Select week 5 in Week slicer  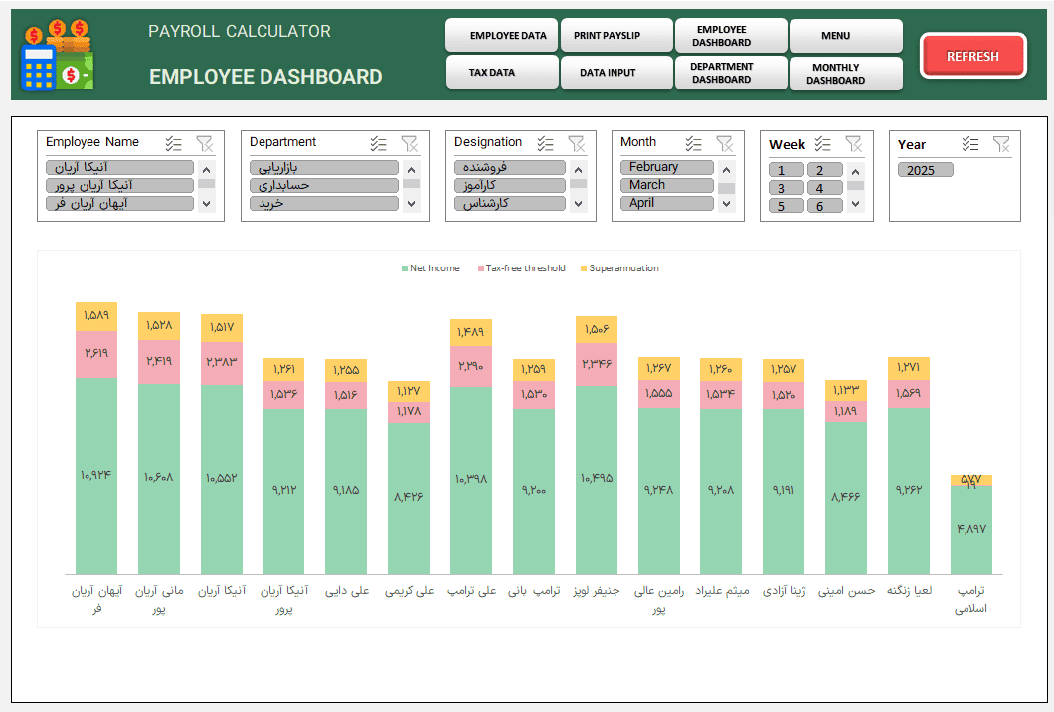(787, 206)
